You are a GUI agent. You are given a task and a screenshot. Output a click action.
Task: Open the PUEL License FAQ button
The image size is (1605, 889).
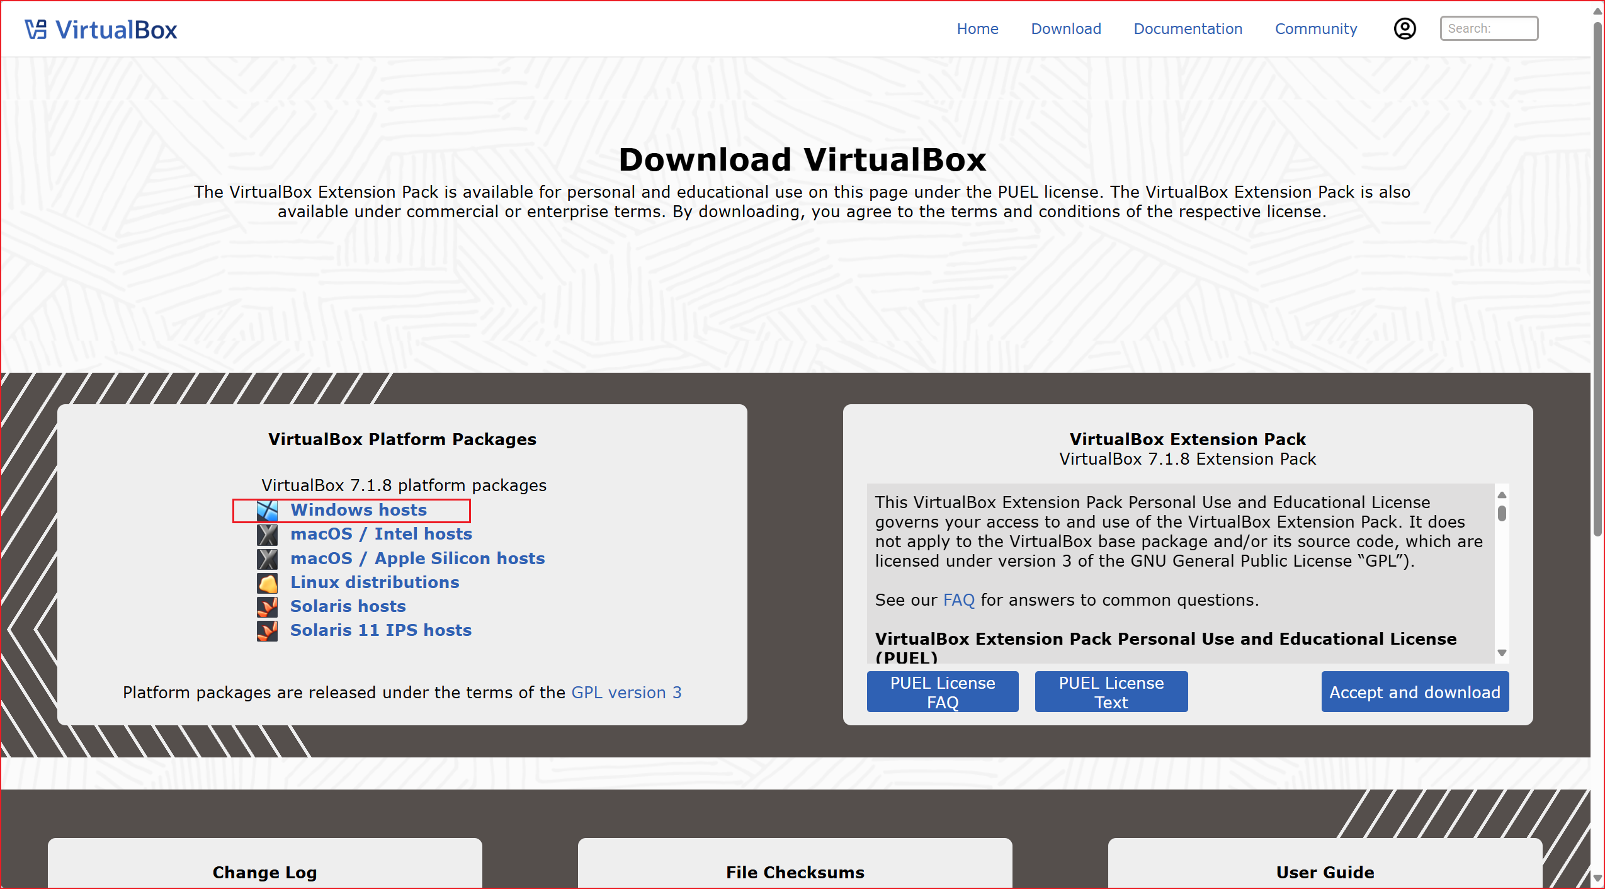click(x=942, y=692)
